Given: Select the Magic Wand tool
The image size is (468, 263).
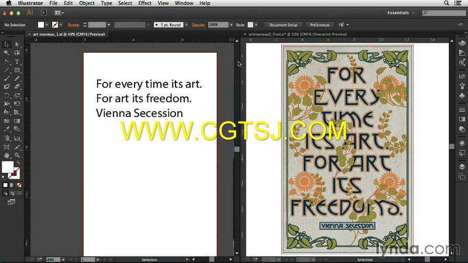Looking at the screenshot, I should pyautogui.click(x=6, y=53).
